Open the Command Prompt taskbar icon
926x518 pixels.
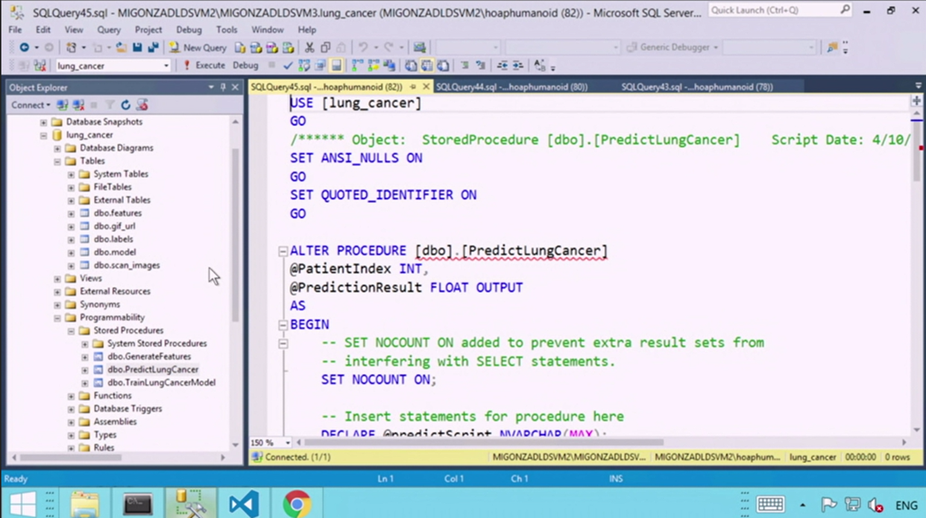pyautogui.click(x=137, y=504)
